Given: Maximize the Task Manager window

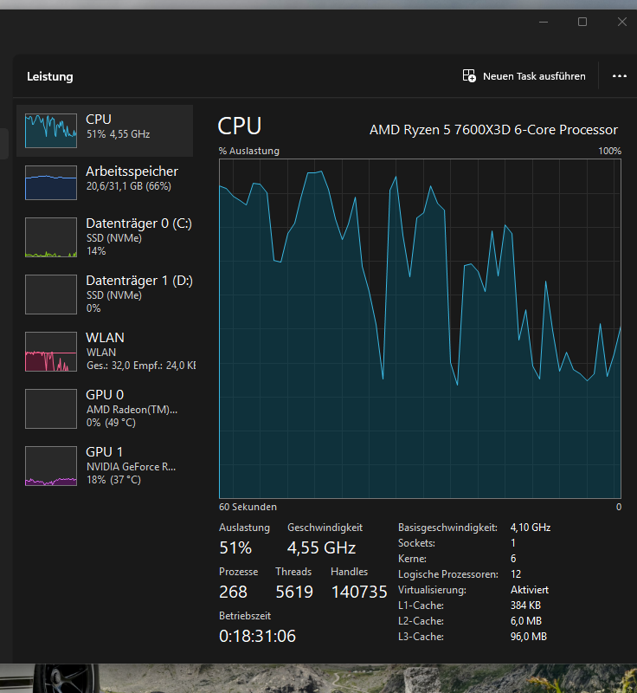Looking at the screenshot, I should 582,22.
